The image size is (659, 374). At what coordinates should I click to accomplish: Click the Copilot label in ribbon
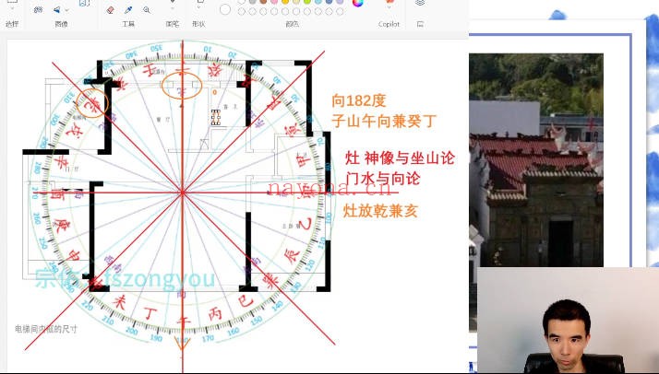[389, 24]
